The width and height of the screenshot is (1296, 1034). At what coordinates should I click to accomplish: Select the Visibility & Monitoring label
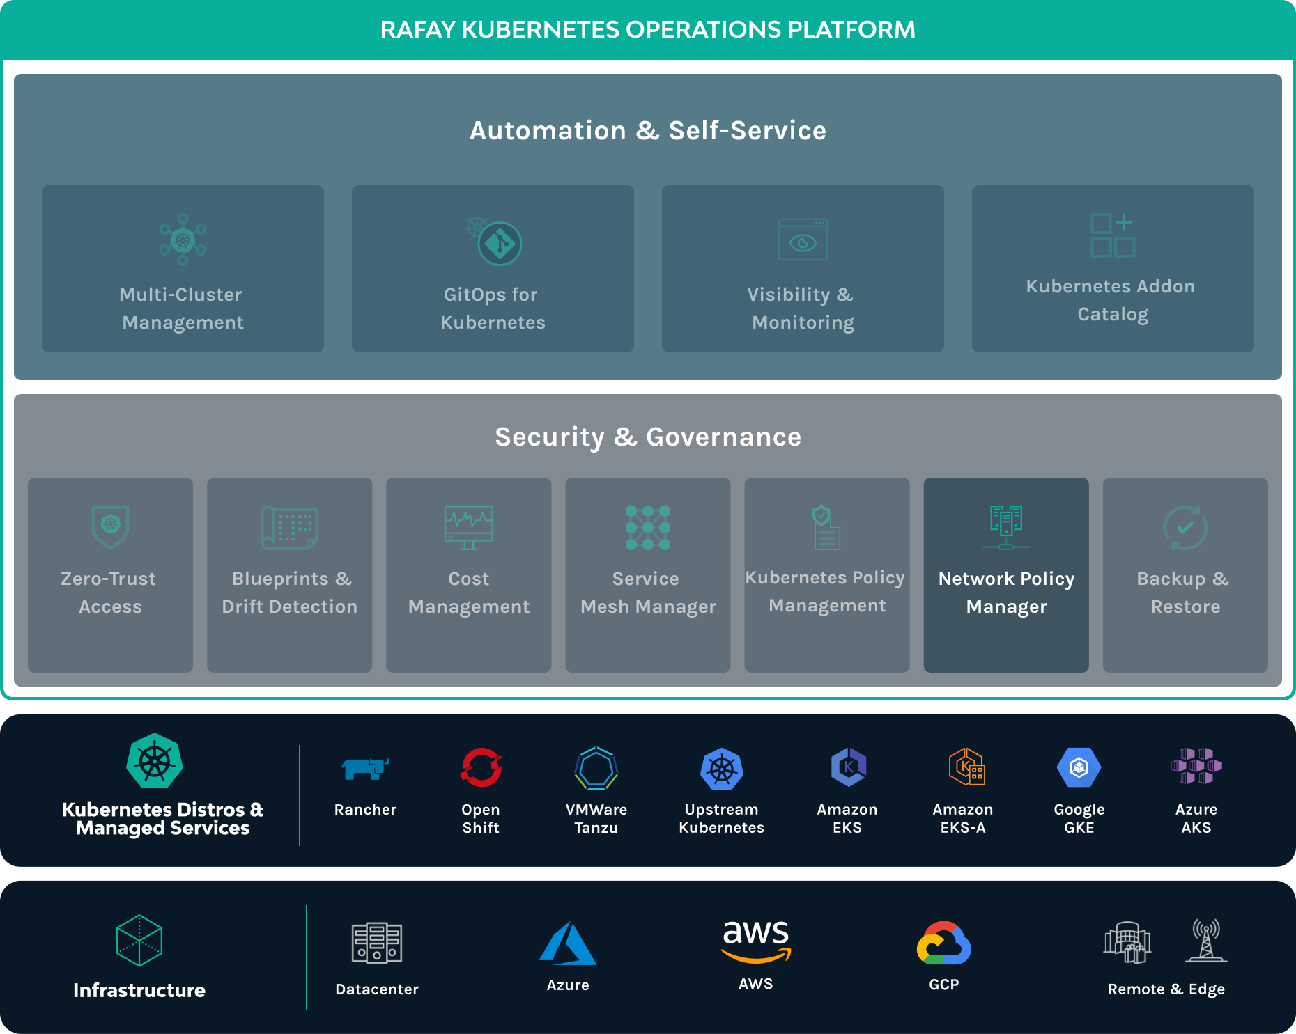pyautogui.click(x=803, y=308)
